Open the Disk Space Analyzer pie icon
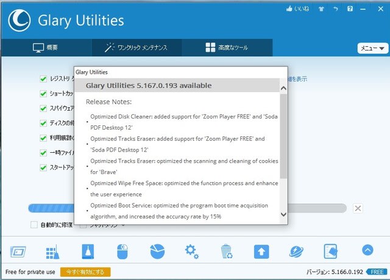The height and width of the screenshot is (280, 390). (x=157, y=251)
